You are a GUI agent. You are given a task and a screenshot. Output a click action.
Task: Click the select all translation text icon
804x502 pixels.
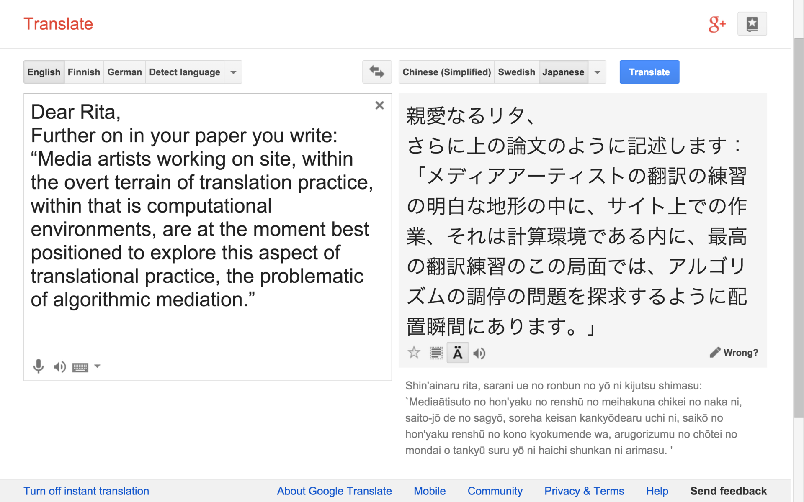(x=435, y=353)
